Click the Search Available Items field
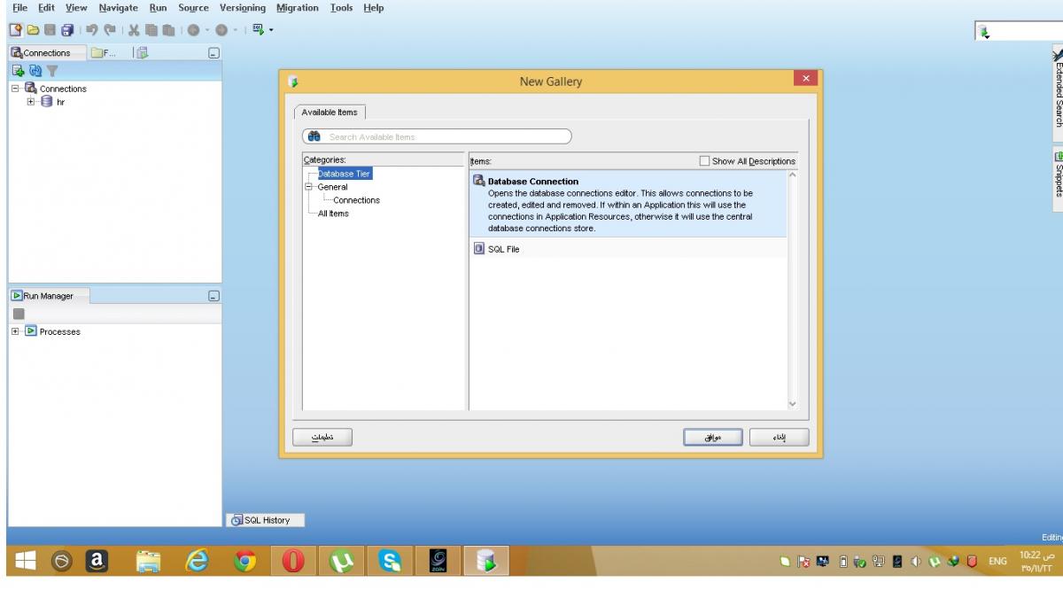This screenshot has width=1063, height=598. (x=443, y=136)
